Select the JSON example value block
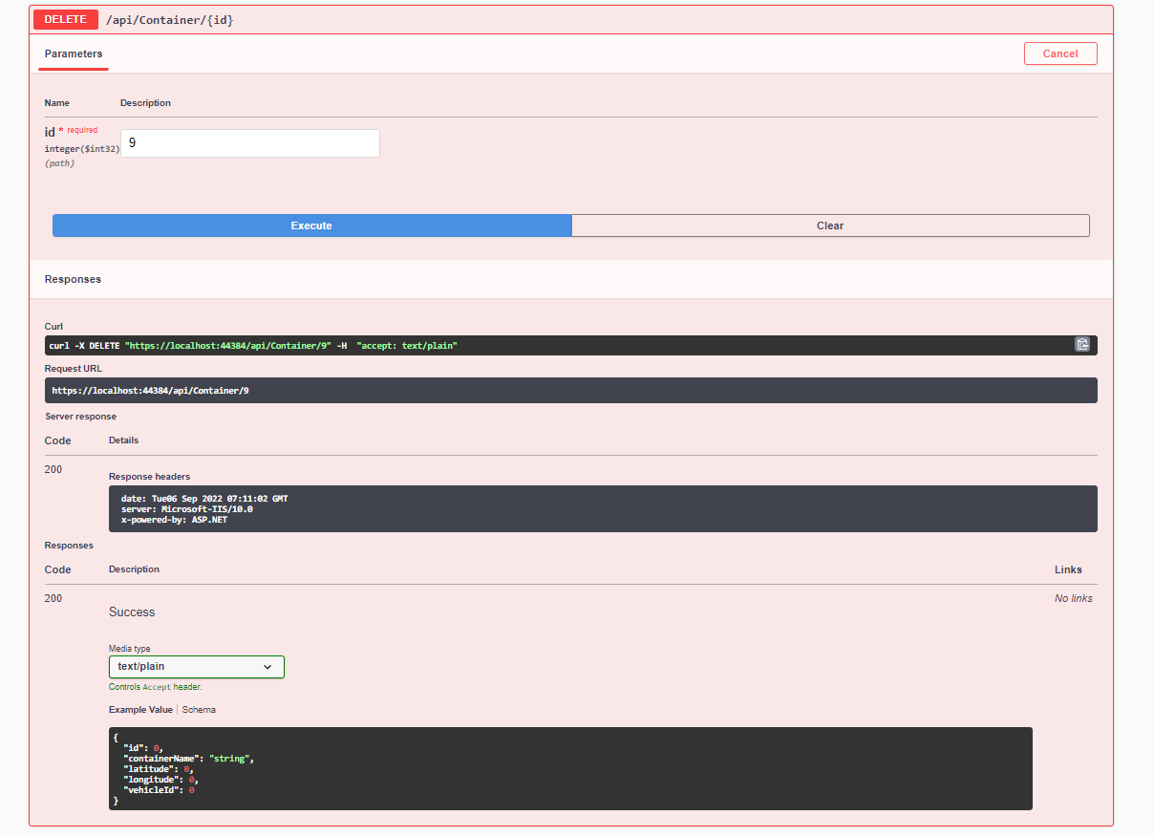This screenshot has width=1154, height=837. 568,768
